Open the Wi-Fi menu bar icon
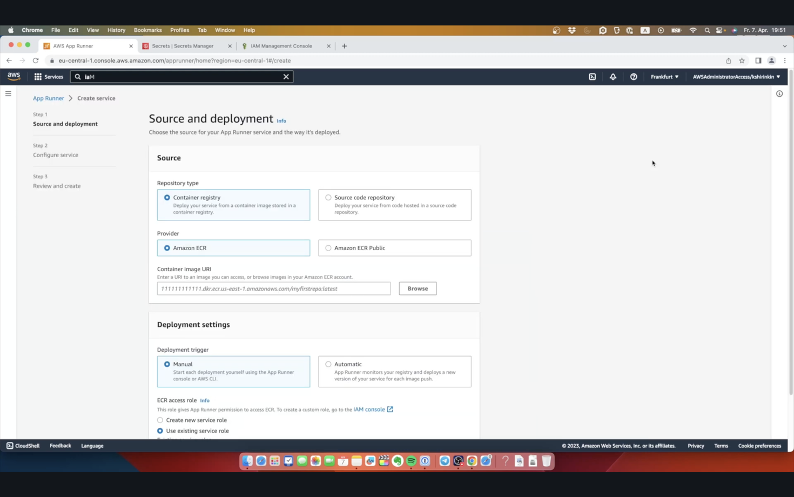 point(693,30)
